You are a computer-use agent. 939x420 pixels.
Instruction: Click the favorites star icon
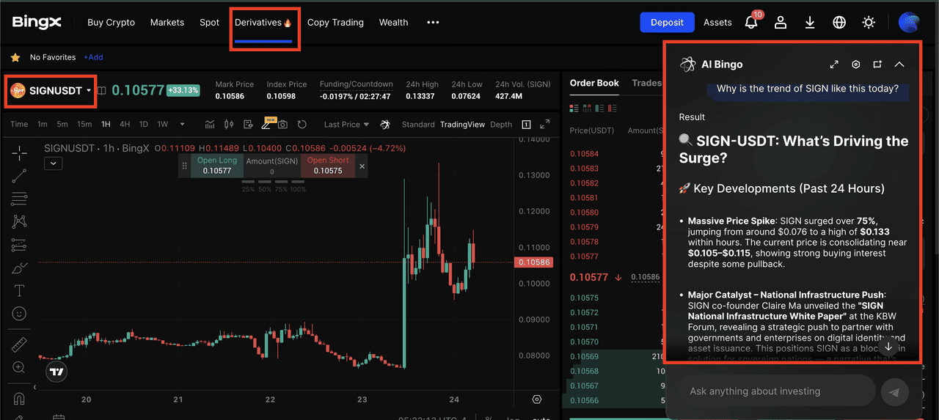(x=15, y=57)
